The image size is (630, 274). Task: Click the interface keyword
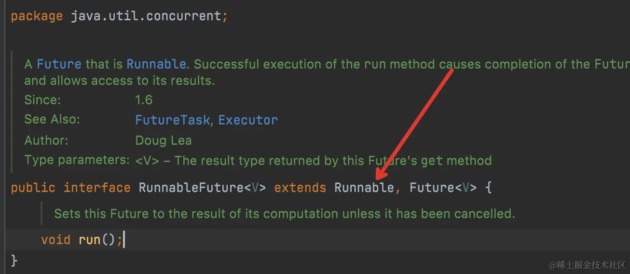pos(97,188)
